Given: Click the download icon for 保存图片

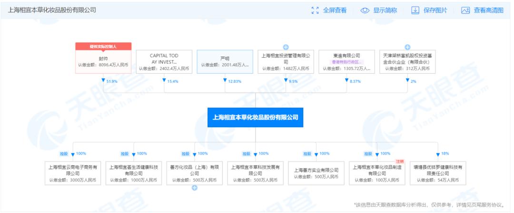Looking at the screenshot, I should [415, 10].
